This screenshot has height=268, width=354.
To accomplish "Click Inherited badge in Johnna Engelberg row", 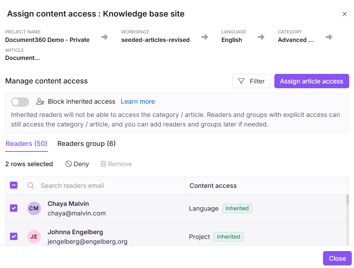I will click(x=229, y=237).
